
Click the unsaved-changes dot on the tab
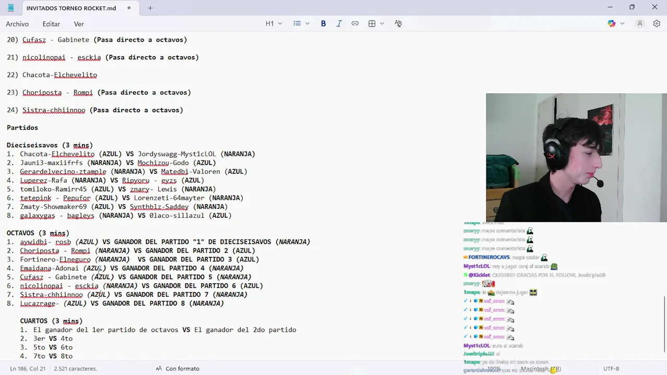coord(129,8)
